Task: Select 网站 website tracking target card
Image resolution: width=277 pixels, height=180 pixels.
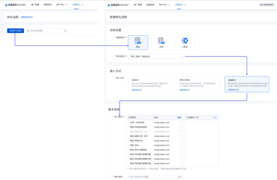Action: (138, 43)
